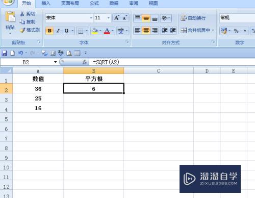
Task: Save workbook via floppy disk icon
Action: [x=5, y=53]
